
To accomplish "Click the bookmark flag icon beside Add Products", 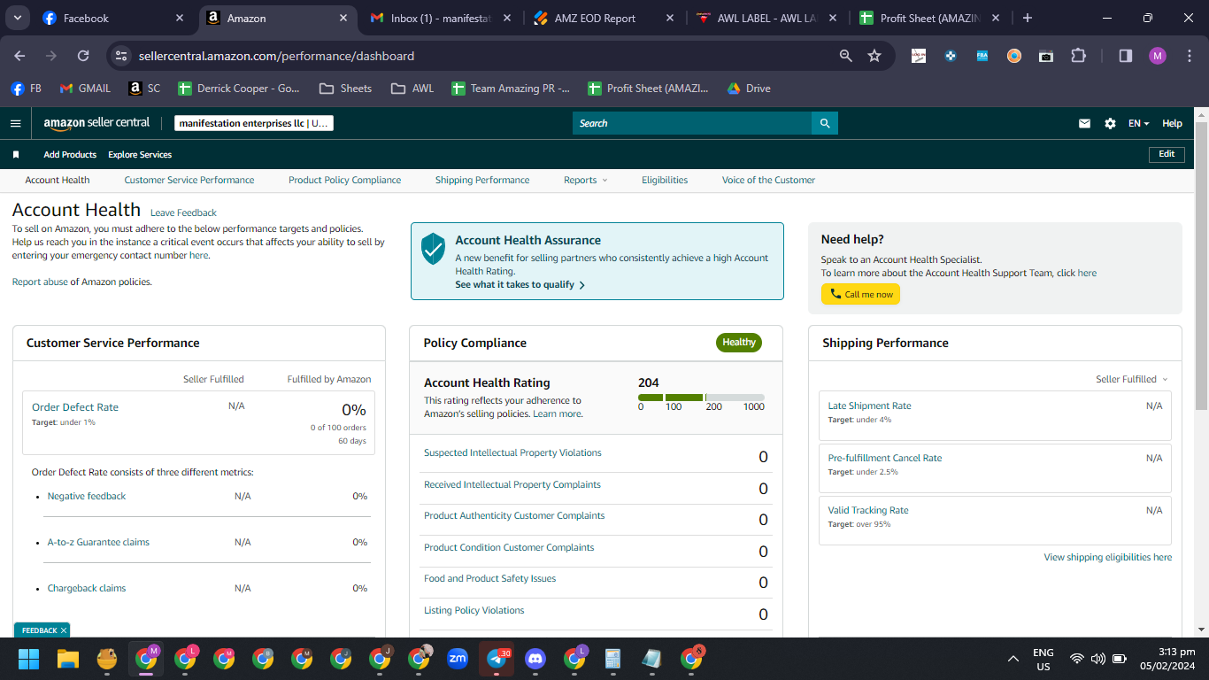I will point(16,155).
